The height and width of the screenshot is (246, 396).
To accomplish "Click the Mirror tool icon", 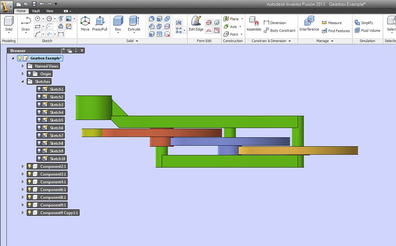I will pos(179,23).
